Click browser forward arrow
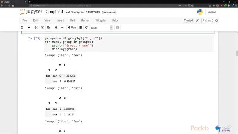Screen dimensions: 238x134 click(6, 6)
